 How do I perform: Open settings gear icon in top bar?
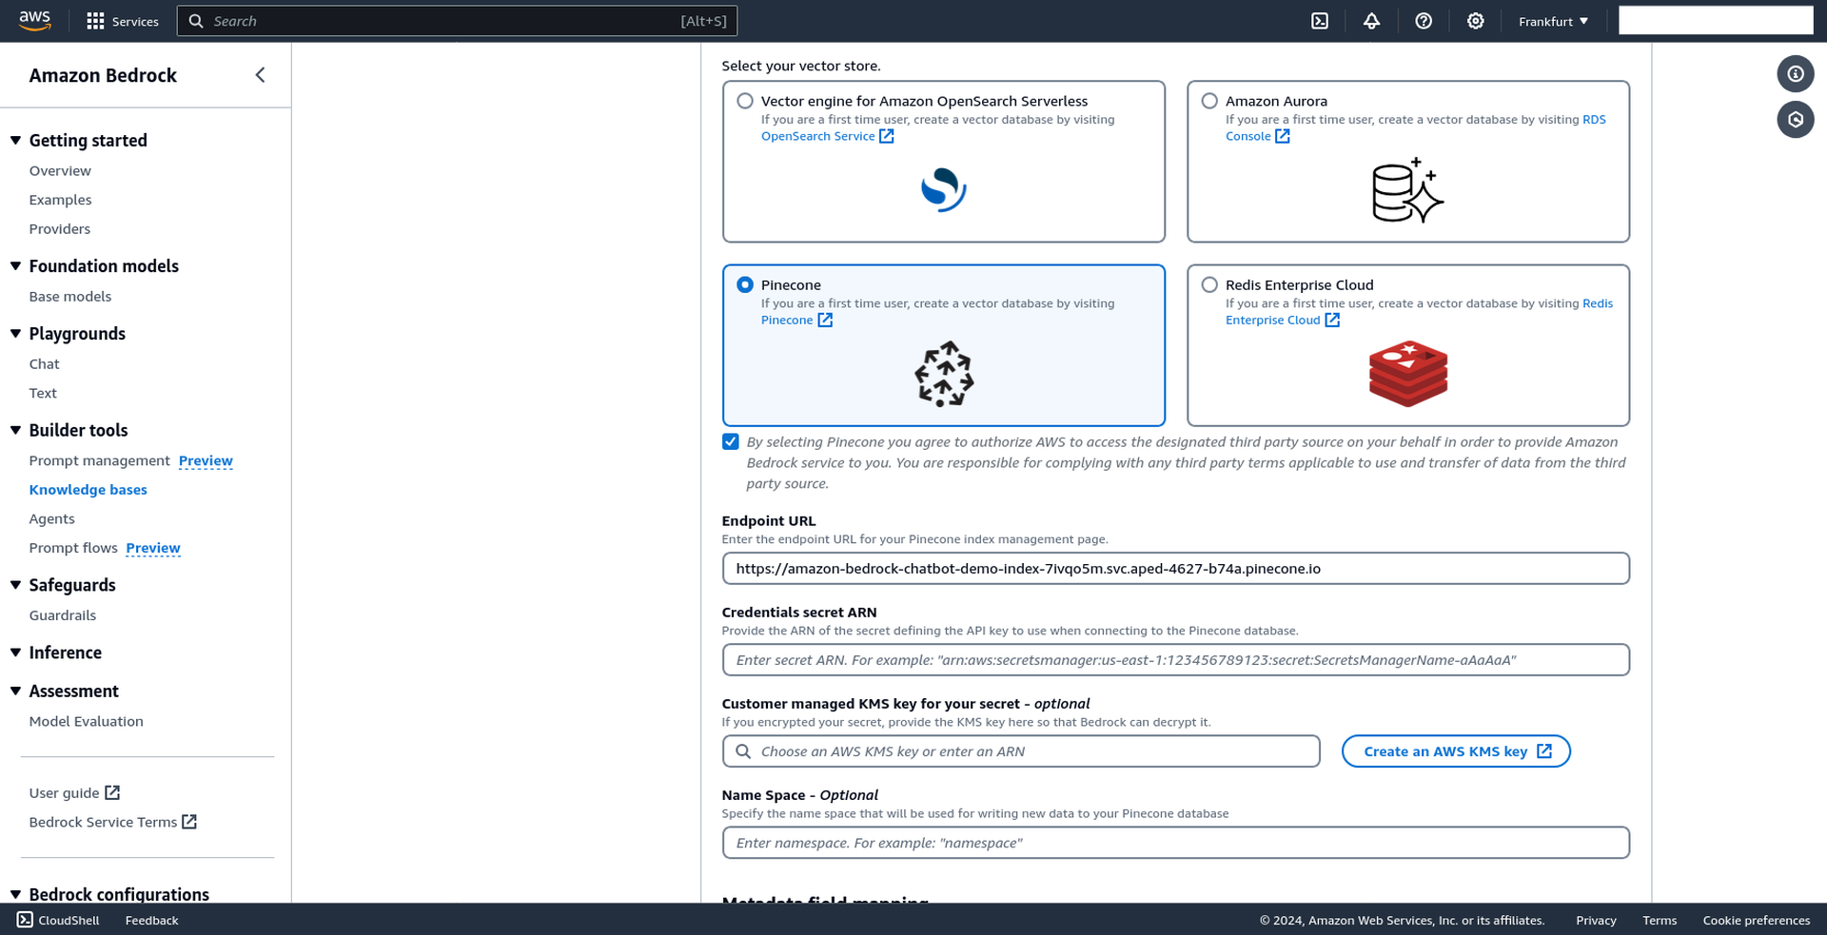pyautogui.click(x=1475, y=21)
